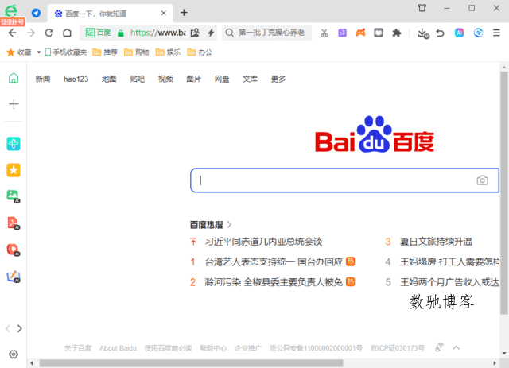Open the AI image sidebar icon
Viewport: 509px width, 368px height.
14,196
